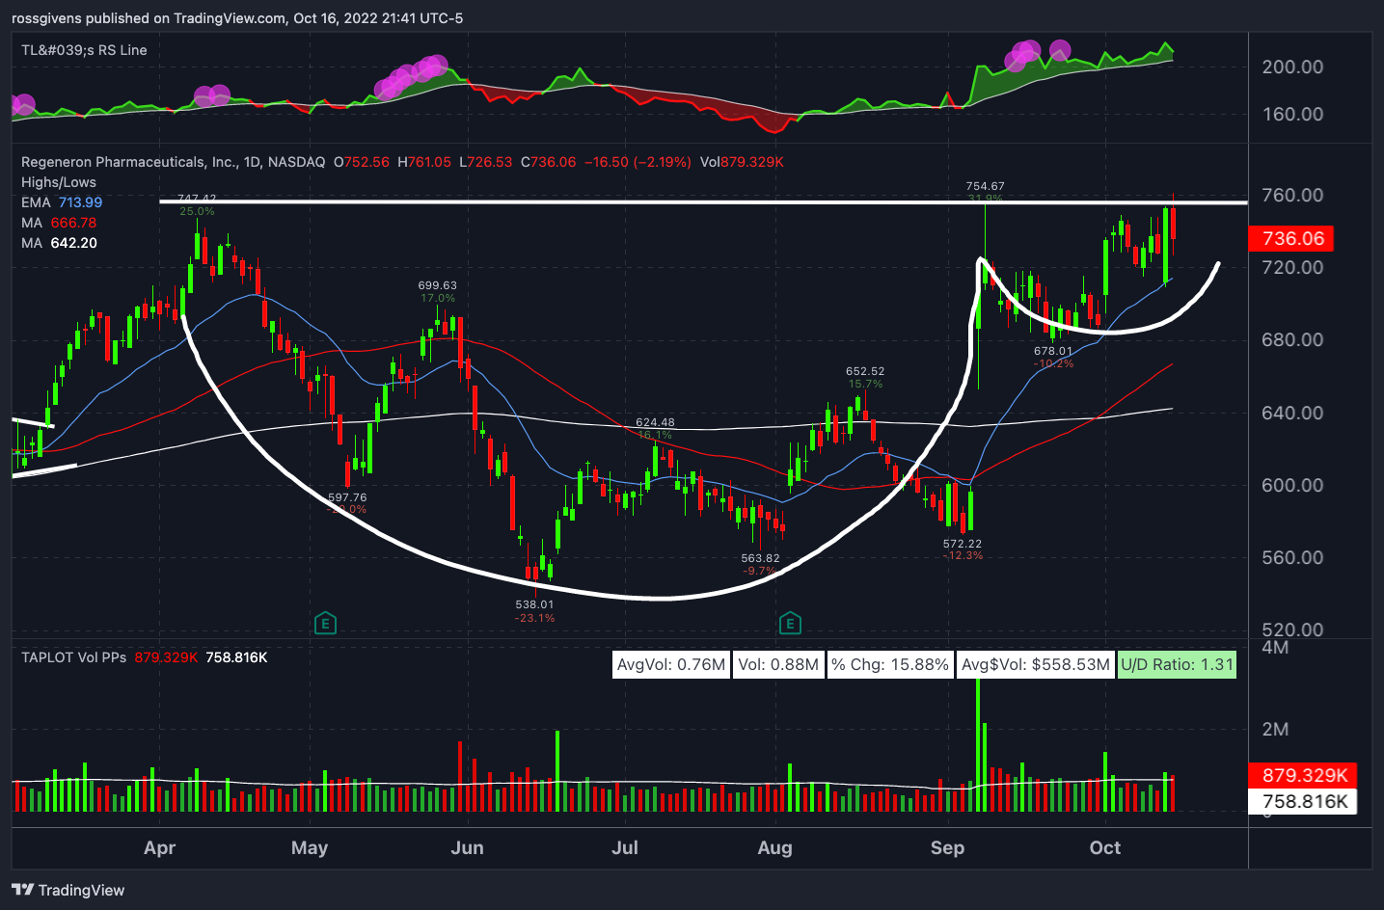Select the white 758.816K volume axis label
The height and width of the screenshot is (910, 1384).
tap(1303, 801)
